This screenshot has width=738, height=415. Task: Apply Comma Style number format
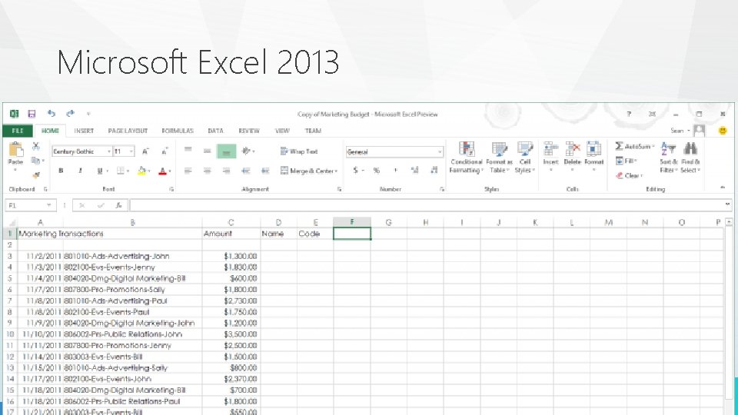click(x=395, y=171)
